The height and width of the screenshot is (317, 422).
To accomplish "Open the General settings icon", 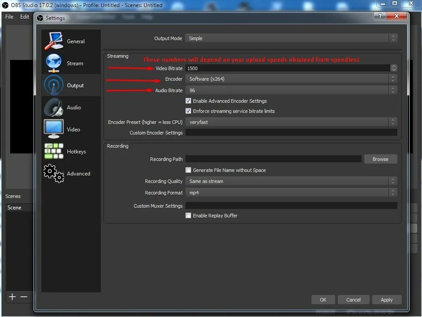I will point(54,41).
